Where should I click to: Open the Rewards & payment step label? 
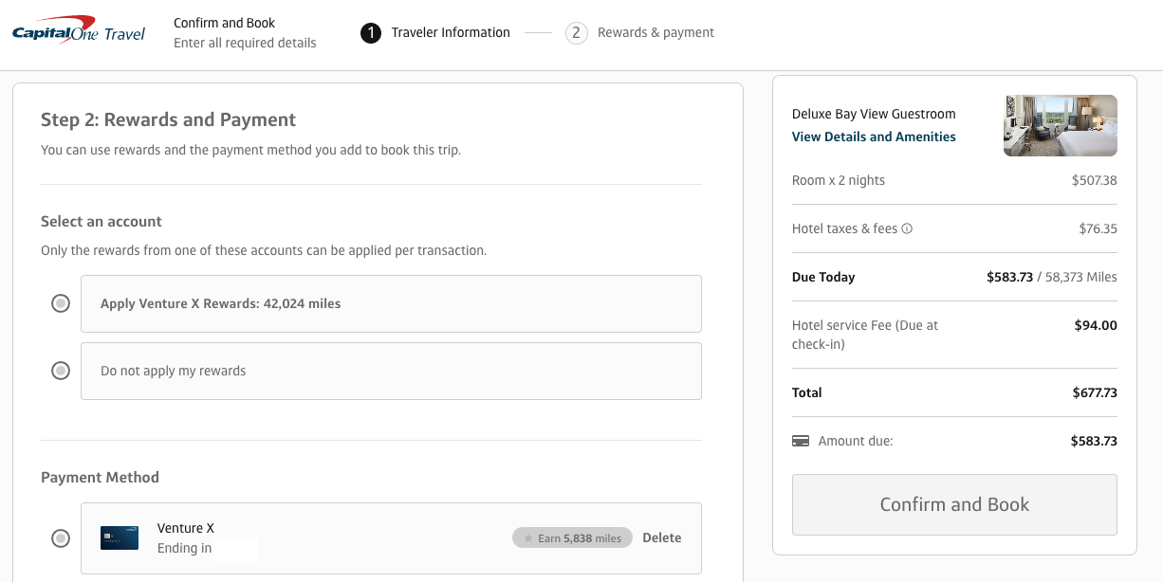[x=655, y=32]
